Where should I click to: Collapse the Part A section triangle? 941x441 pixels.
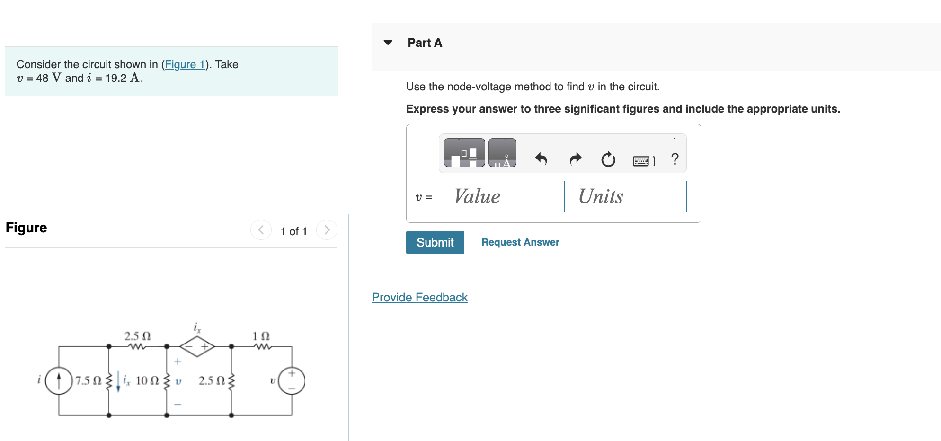point(387,43)
